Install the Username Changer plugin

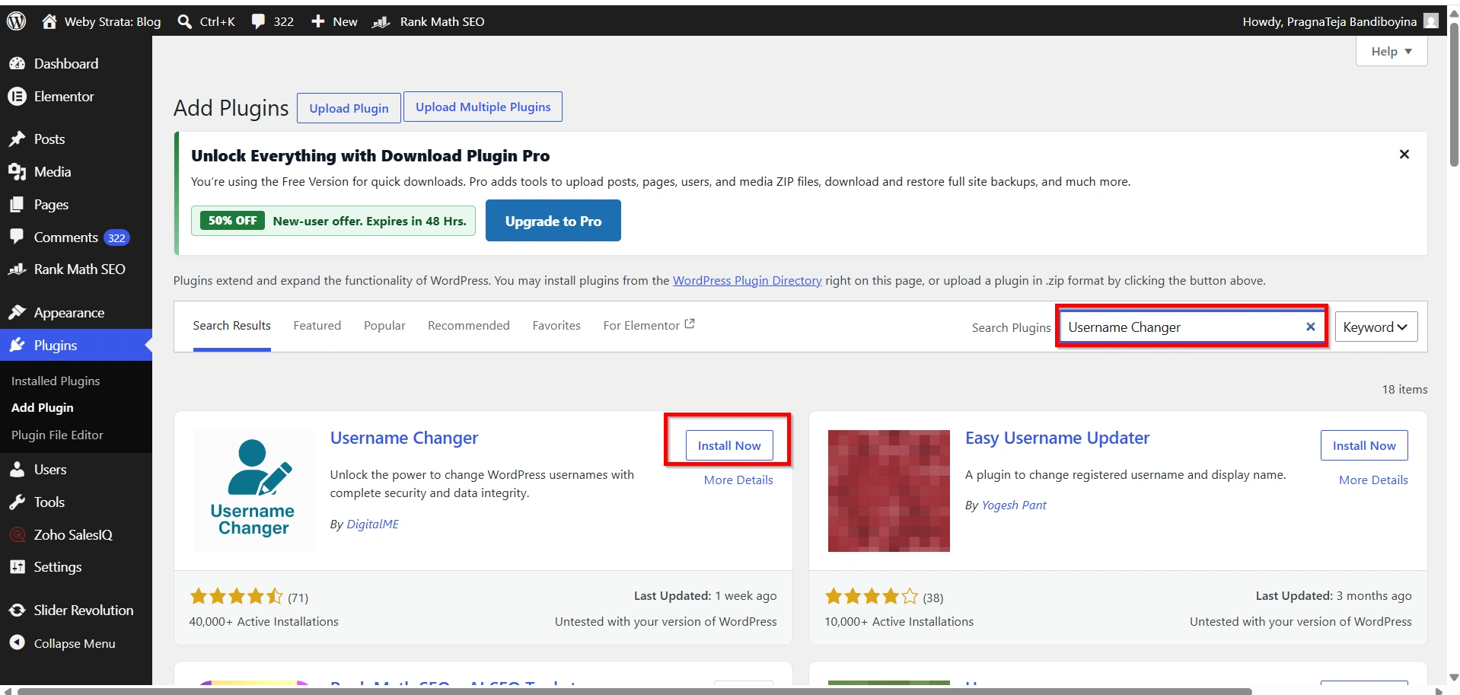click(x=729, y=445)
